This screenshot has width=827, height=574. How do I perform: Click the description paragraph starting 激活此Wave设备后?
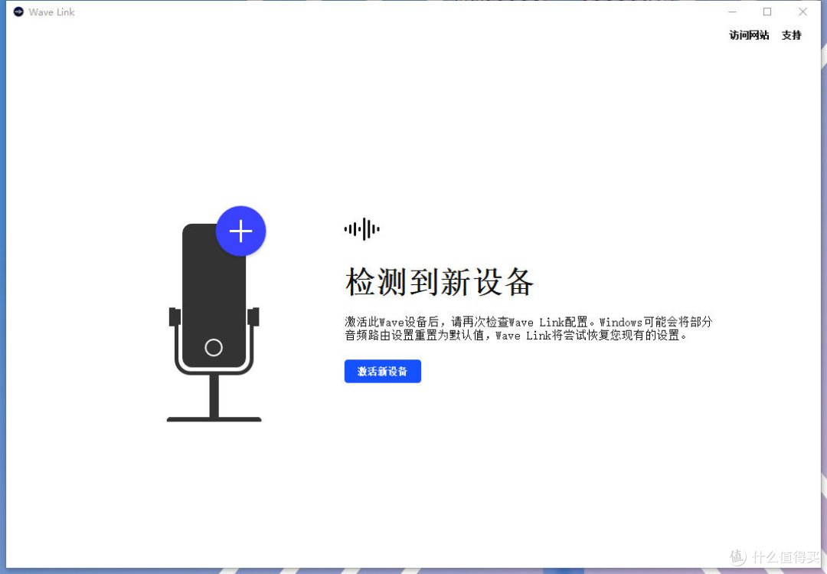coord(528,329)
